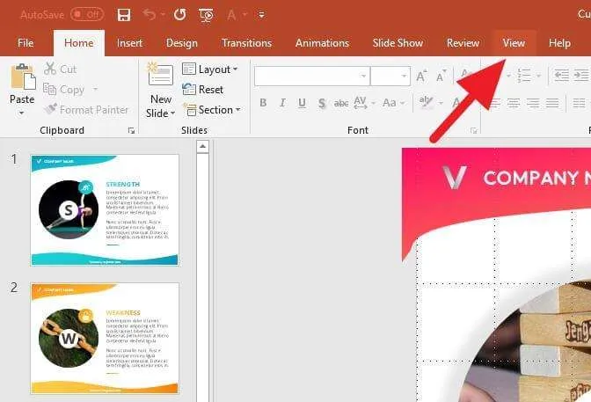
Task: Open the Layout dropdown
Action: tap(209, 69)
